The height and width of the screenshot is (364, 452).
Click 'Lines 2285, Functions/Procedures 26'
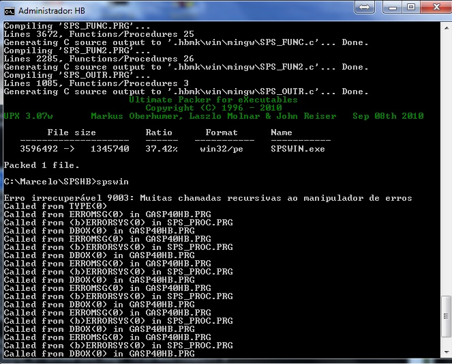click(x=99, y=59)
